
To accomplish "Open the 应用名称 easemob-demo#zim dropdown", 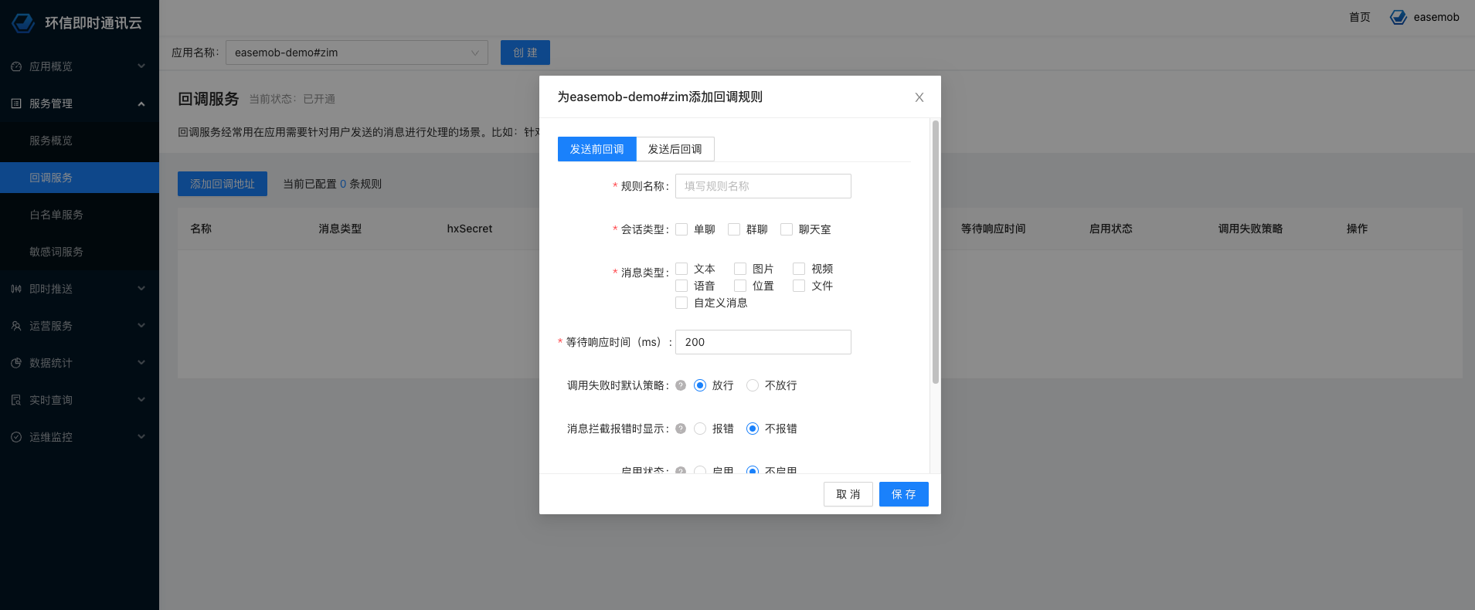I will (357, 53).
